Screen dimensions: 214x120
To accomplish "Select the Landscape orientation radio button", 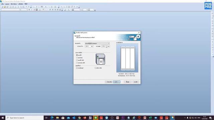I will [77, 58].
